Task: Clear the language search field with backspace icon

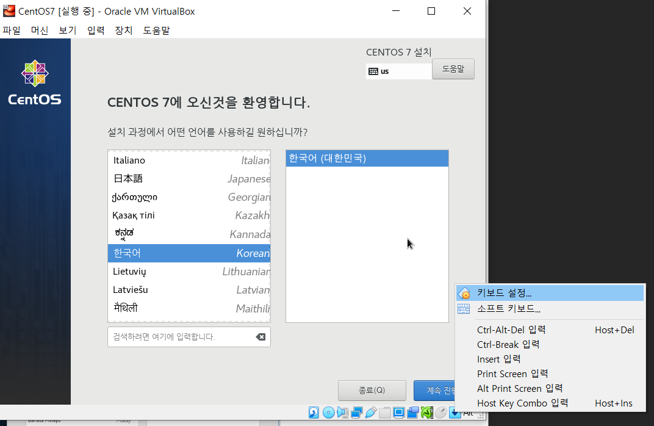Action: click(261, 337)
